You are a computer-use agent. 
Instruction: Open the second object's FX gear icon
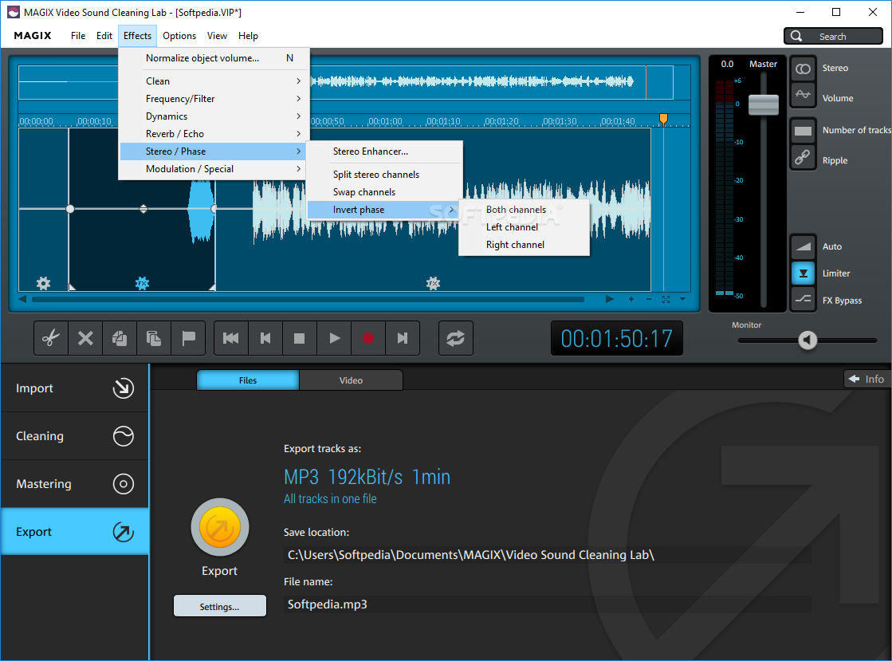(x=434, y=283)
